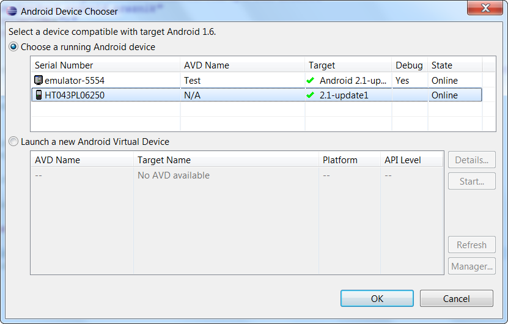
Task: Select 'Choose a running Android device' radio option
Action: [x=13, y=47]
